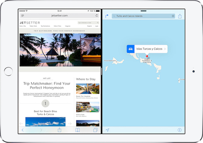Tap the jetsetter.com address field
The height and width of the screenshot is (143, 203).
(x=60, y=16)
